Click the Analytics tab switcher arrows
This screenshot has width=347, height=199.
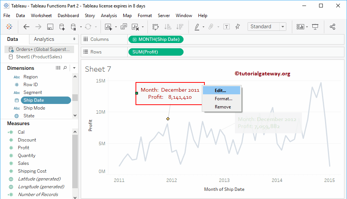point(74,39)
